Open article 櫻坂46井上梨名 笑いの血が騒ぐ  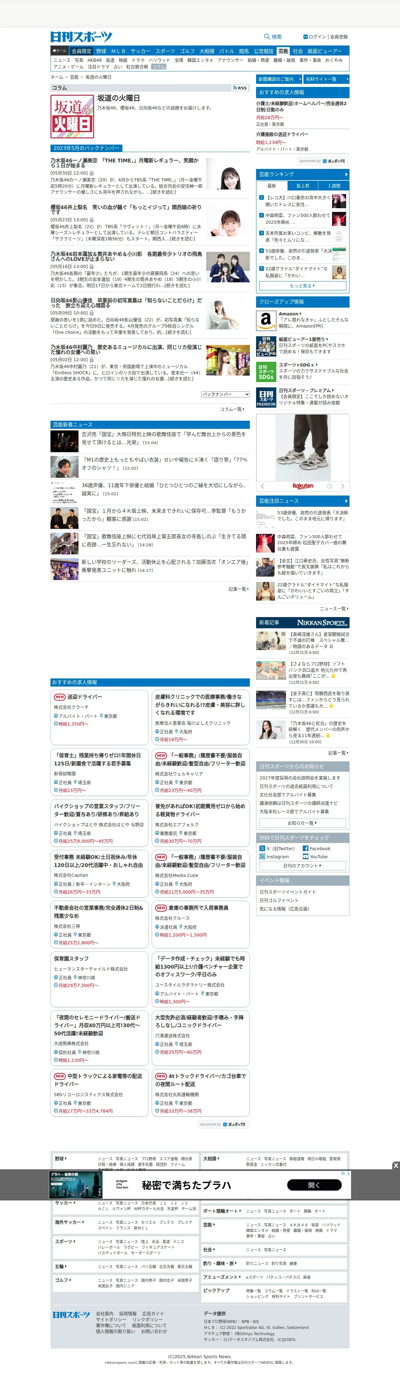[x=126, y=209]
